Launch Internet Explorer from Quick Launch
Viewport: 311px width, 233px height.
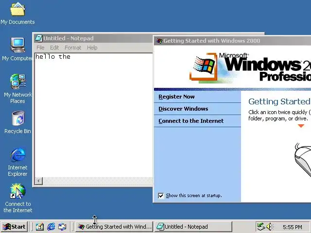coord(51,227)
